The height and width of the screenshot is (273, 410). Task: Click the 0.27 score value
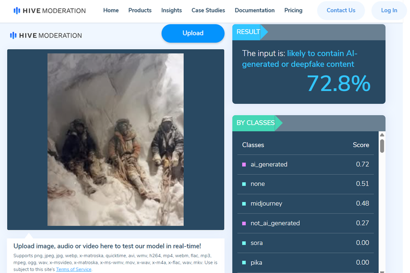tap(362, 223)
